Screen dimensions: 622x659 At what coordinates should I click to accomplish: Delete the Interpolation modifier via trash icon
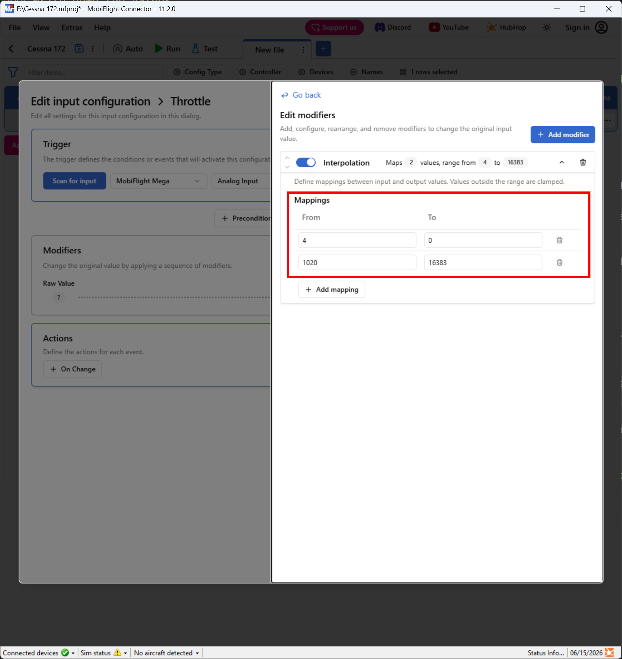click(583, 162)
